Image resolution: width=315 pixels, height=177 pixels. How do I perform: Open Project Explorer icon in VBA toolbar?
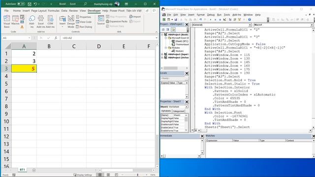click(x=230, y=20)
